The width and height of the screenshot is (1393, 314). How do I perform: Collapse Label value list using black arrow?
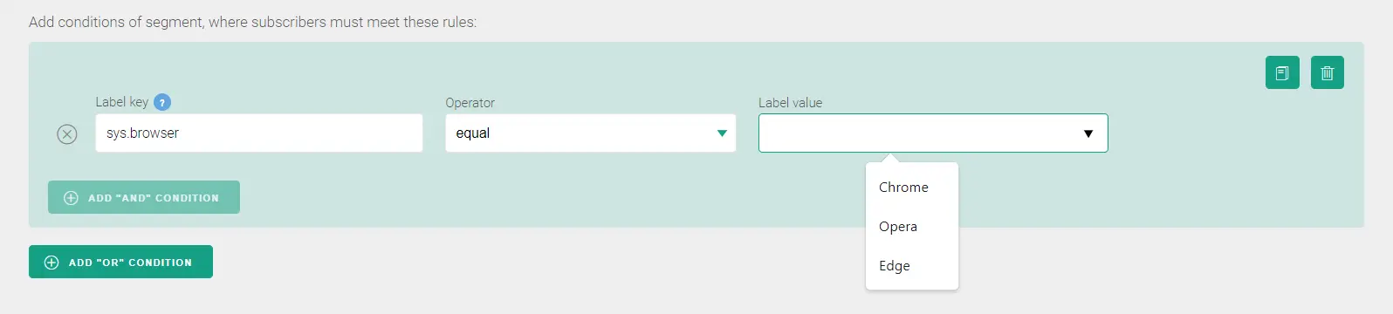pos(1088,133)
